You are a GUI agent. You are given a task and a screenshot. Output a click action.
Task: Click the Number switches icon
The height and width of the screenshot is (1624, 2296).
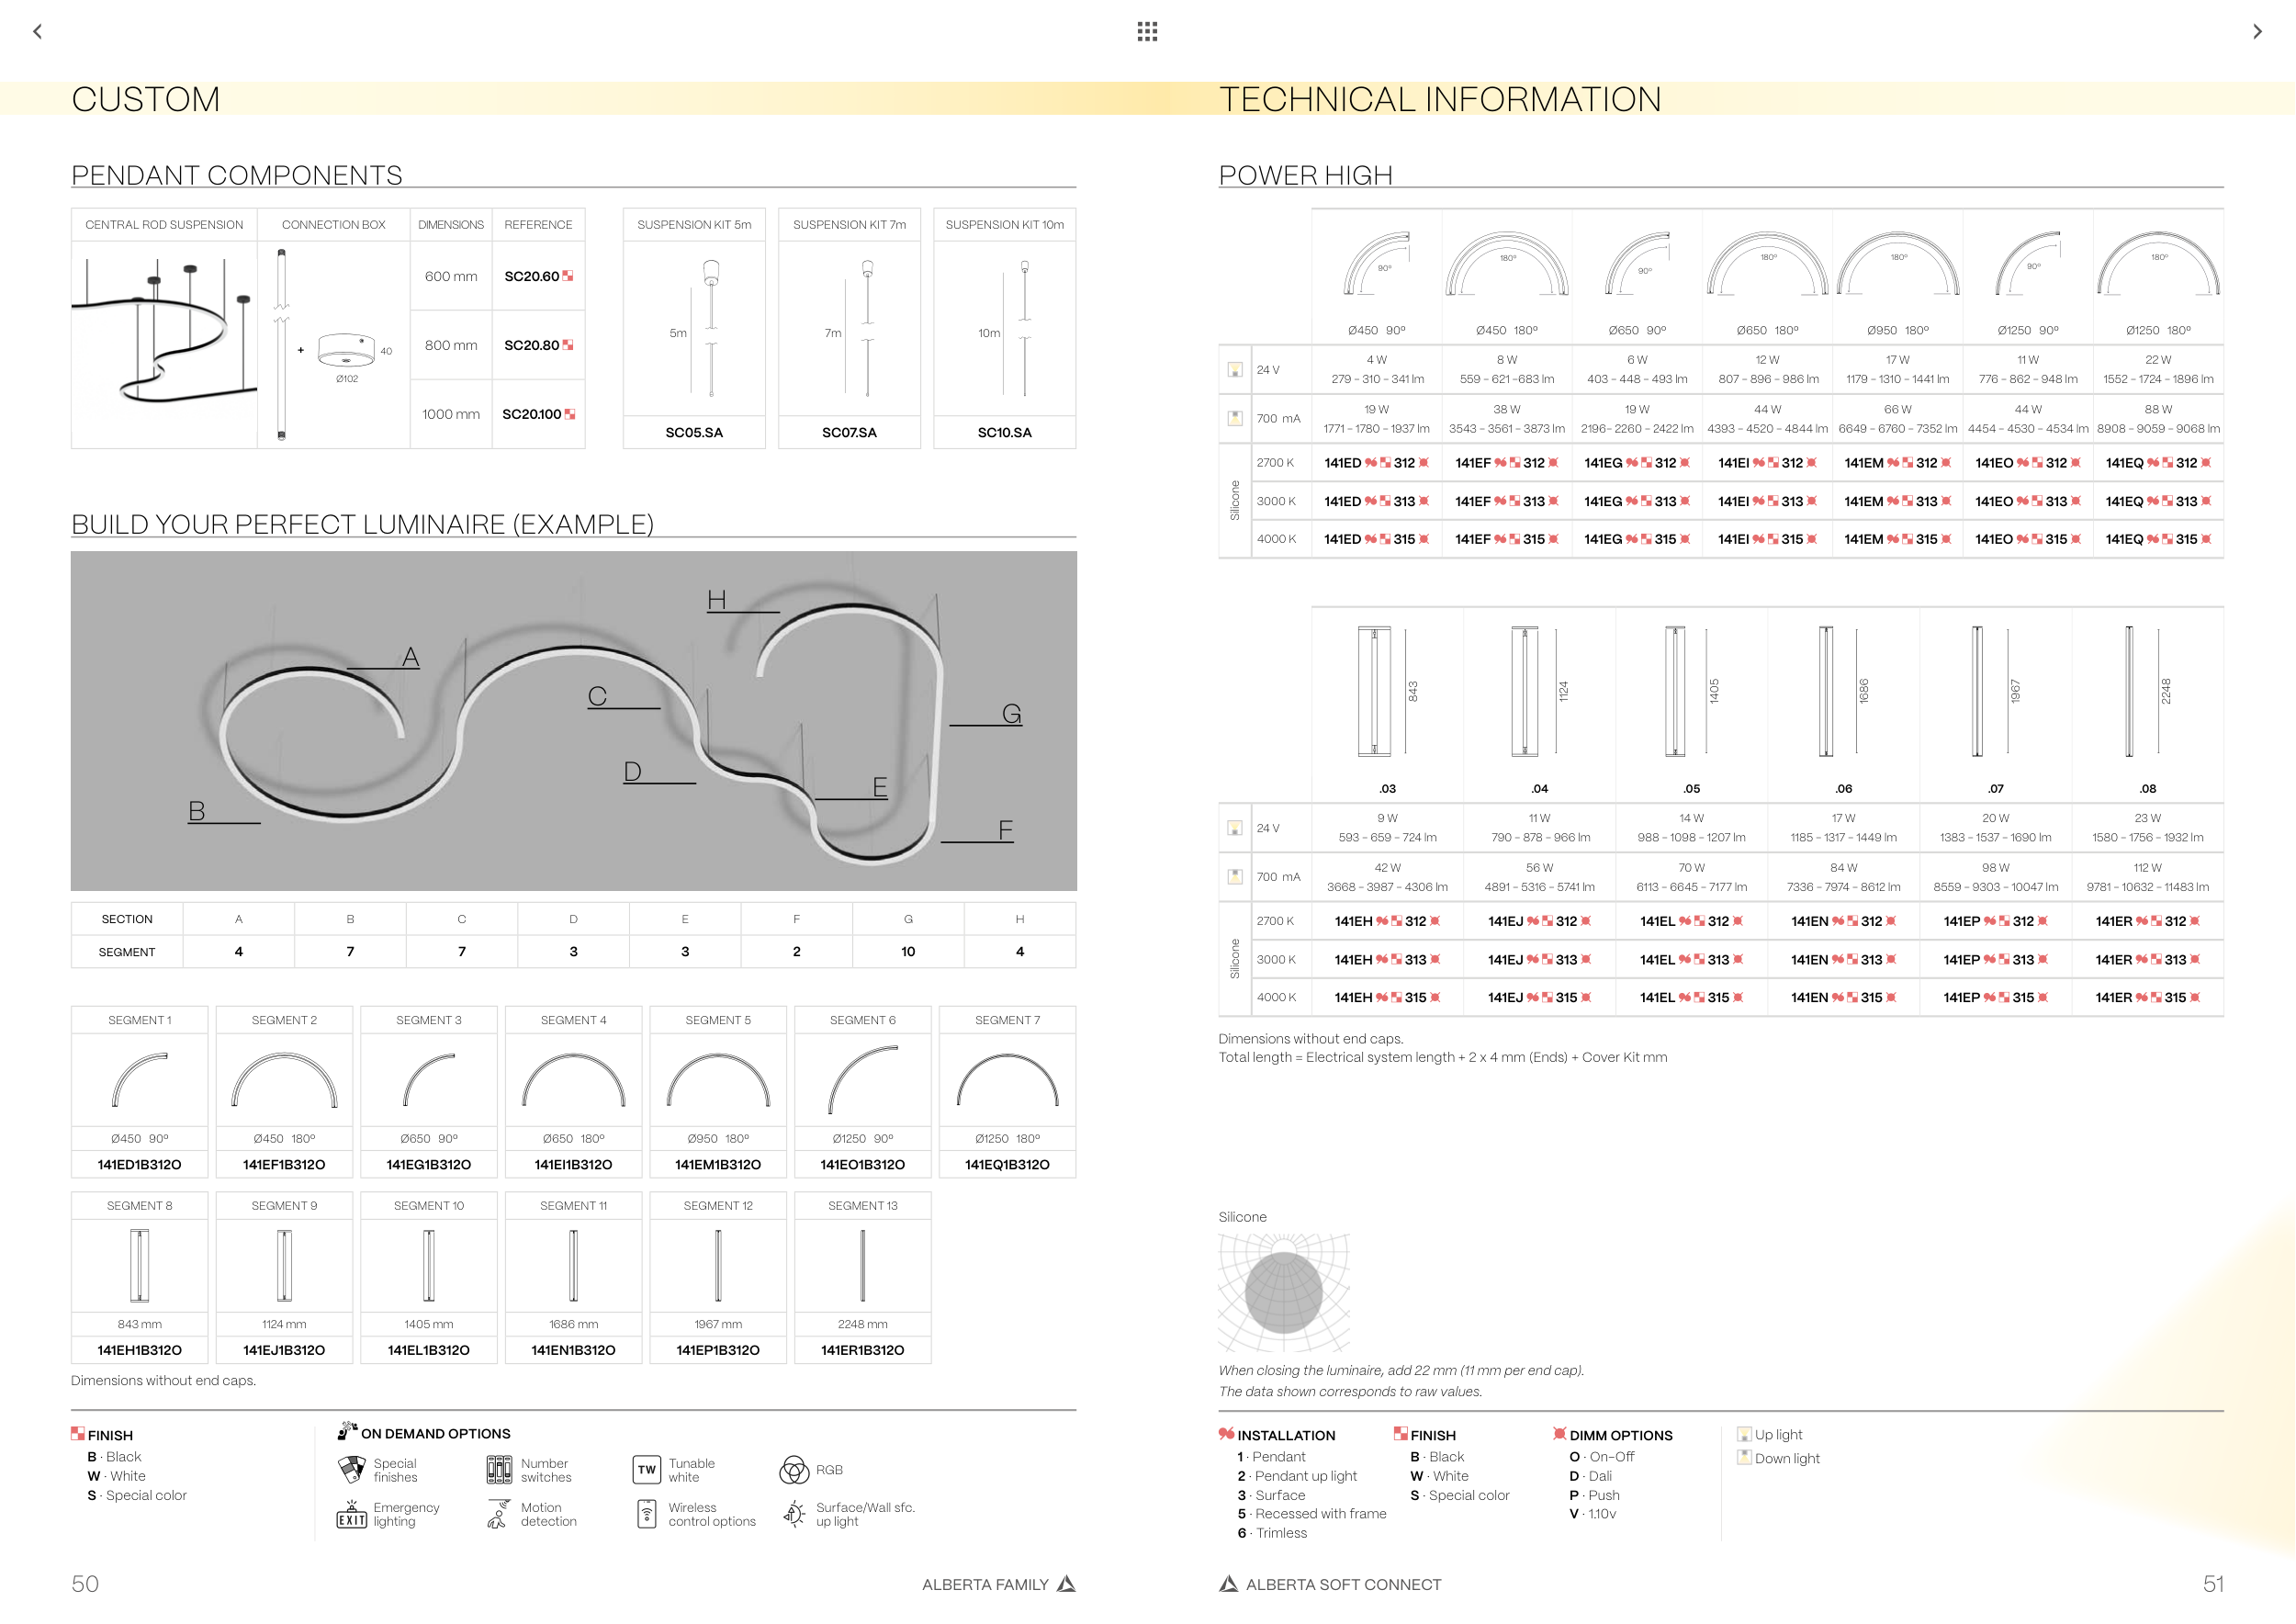coord(499,1470)
